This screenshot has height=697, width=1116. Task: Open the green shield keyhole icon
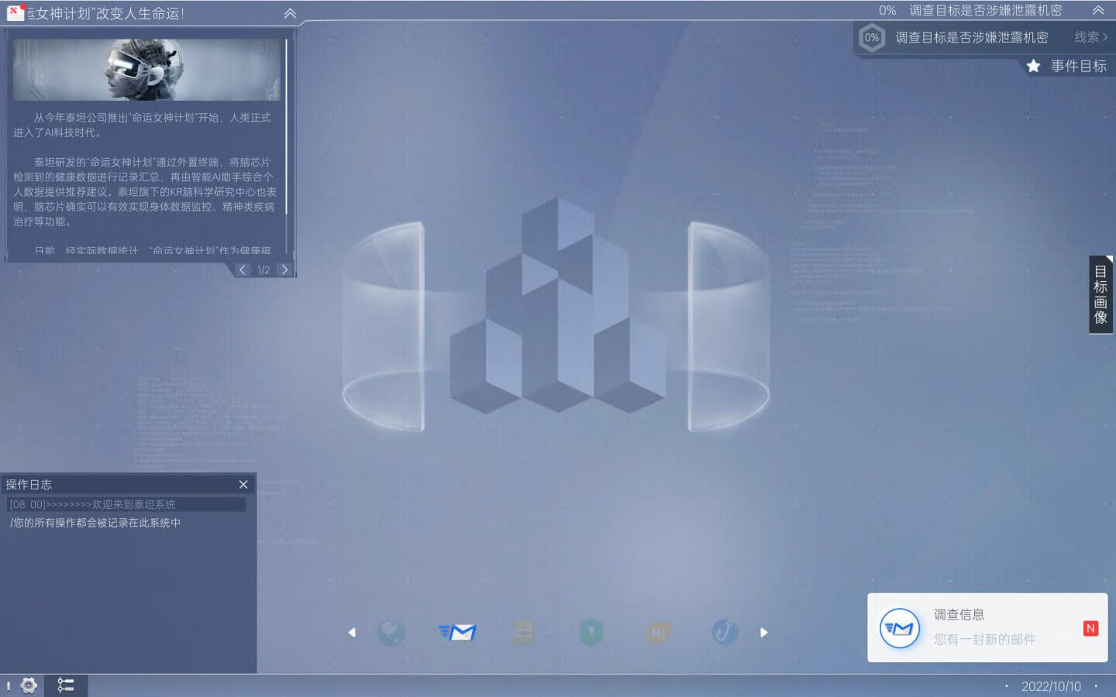tap(591, 632)
